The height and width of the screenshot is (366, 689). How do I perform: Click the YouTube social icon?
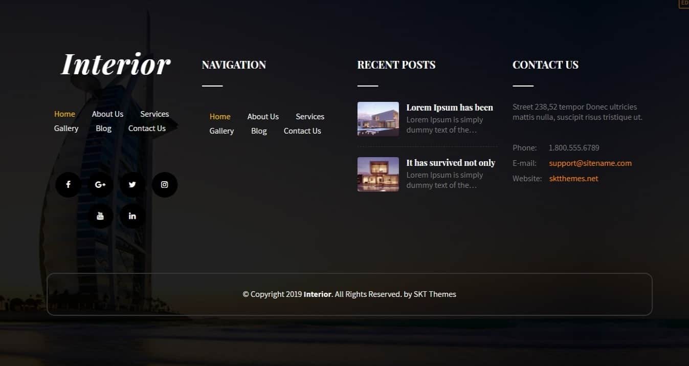[x=100, y=216]
